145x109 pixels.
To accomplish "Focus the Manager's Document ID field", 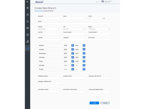I will [x=99, y=78].
